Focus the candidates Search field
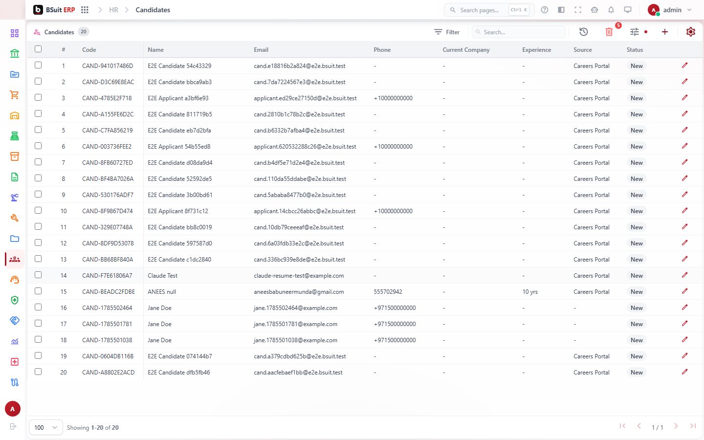704x440 pixels. tap(519, 32)
